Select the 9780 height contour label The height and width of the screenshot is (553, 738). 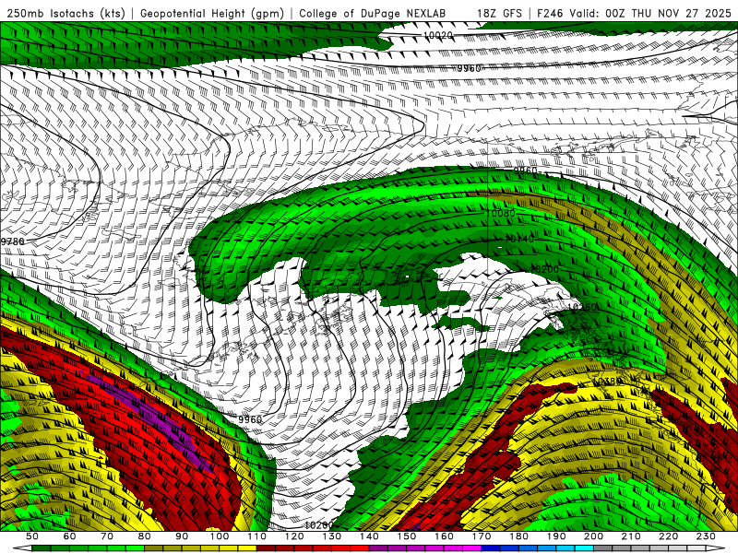tap(12, 241)
